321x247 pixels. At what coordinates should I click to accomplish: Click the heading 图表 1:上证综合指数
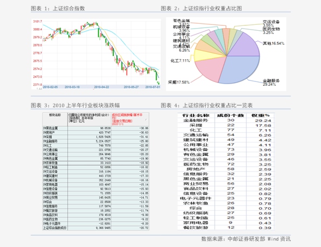click(58, 9)
